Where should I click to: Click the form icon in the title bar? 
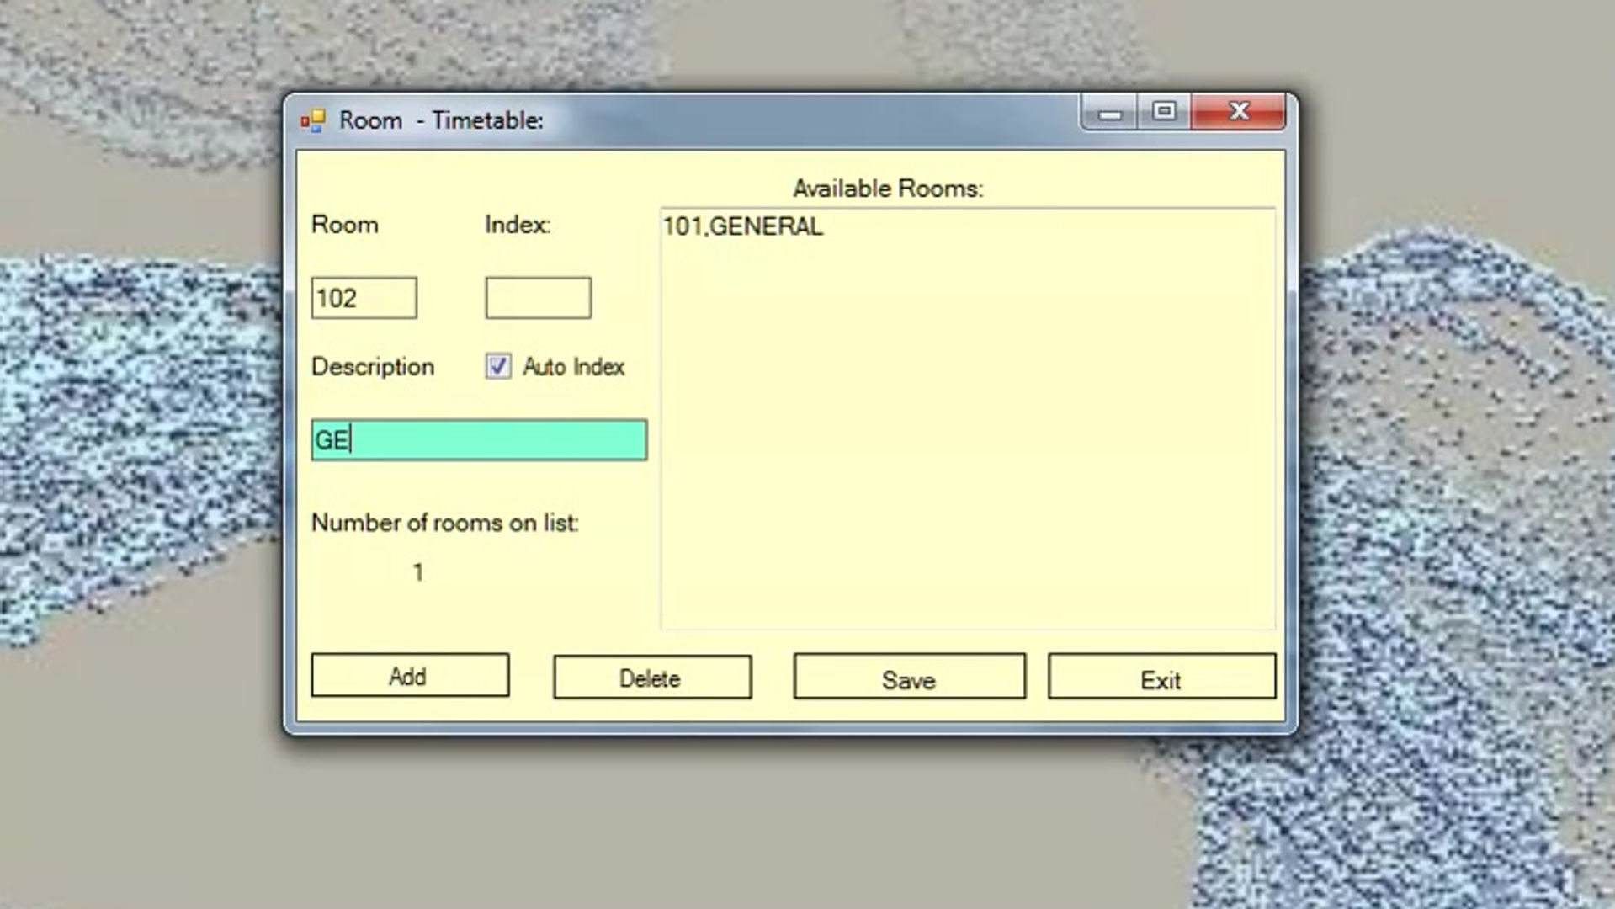[x=313, y=121]
